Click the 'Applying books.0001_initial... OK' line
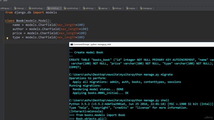This screenshot has height=120, width=214. pos(100,93)
